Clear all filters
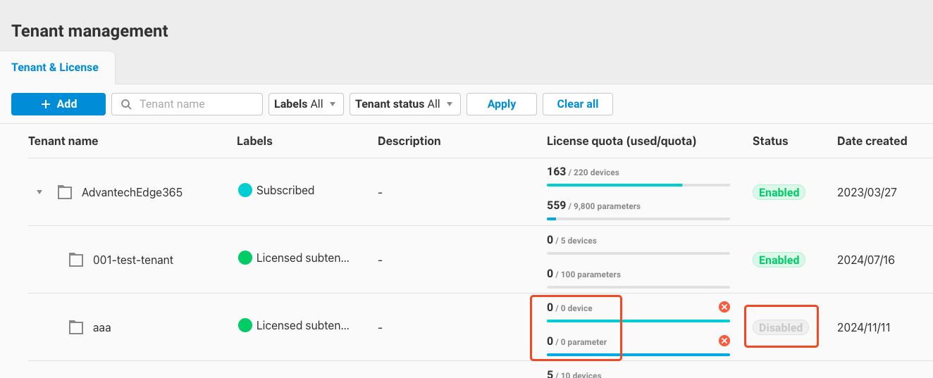 578,103
